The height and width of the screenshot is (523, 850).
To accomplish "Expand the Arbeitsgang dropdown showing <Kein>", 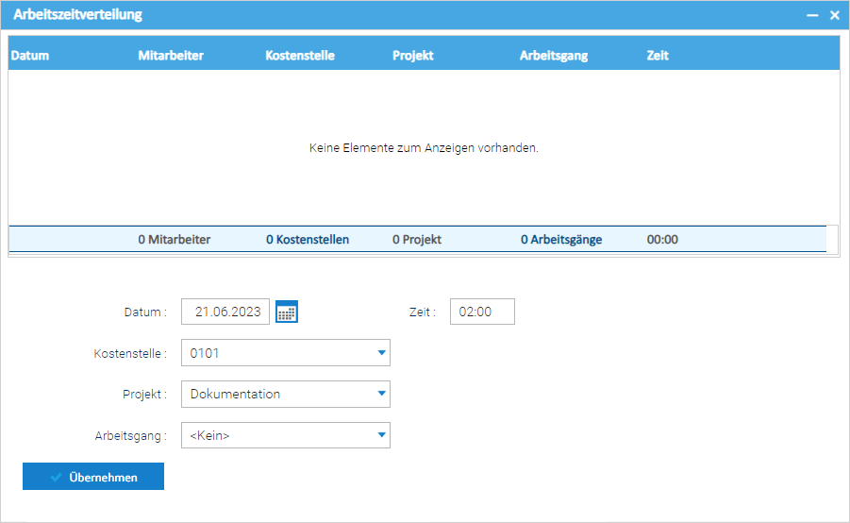I will [381, 435].
